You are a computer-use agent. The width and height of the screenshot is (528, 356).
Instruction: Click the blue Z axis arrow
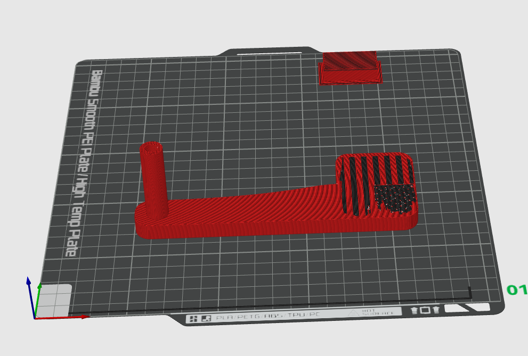(31, 297)
